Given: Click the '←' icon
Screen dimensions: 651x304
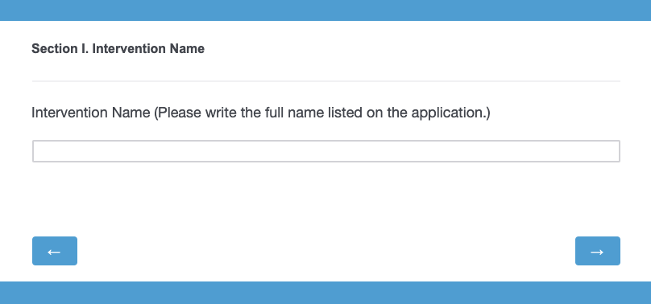Looking at the screenshot, I should (x=55, y=252).
